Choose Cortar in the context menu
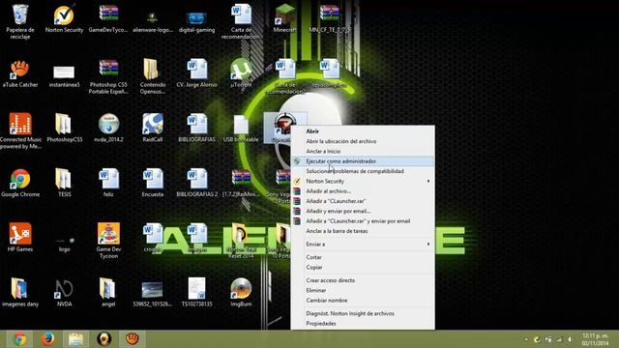619x348 pixels. [x=363, y=257]
